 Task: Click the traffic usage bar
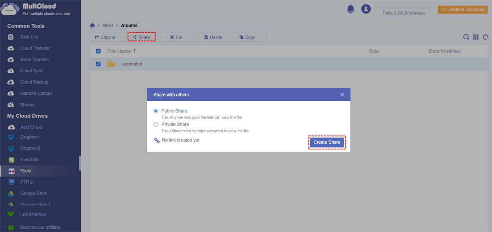pyautogui.click(x=405, y=7)
